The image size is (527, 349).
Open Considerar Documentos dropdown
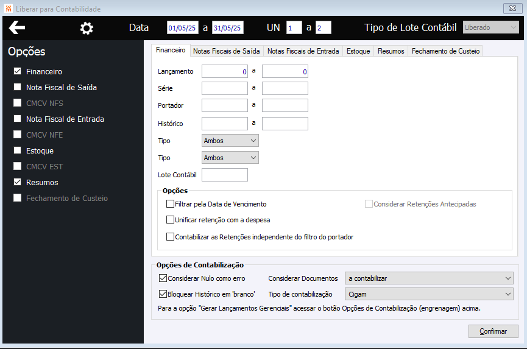429,278
